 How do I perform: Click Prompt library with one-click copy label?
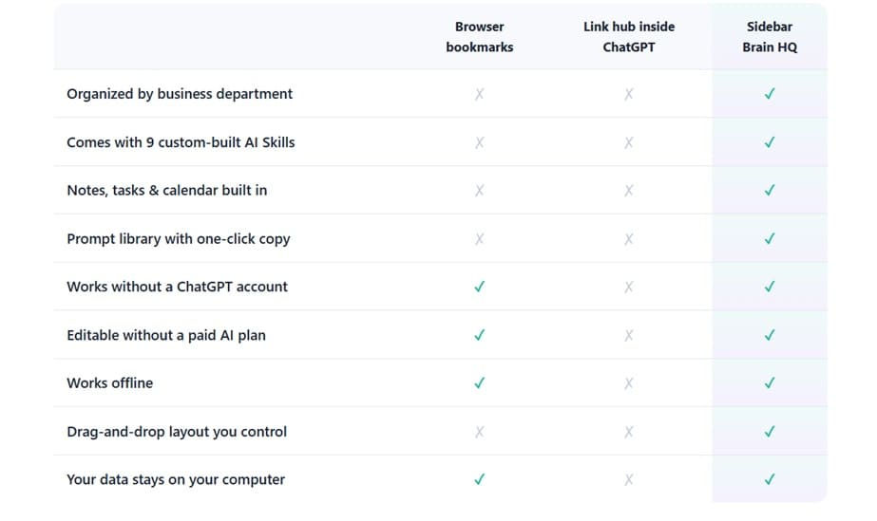(x=179, y=239)
